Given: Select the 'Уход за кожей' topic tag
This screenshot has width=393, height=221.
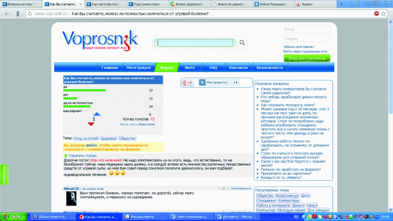Looking at the screenshot, I should [86, 138].
